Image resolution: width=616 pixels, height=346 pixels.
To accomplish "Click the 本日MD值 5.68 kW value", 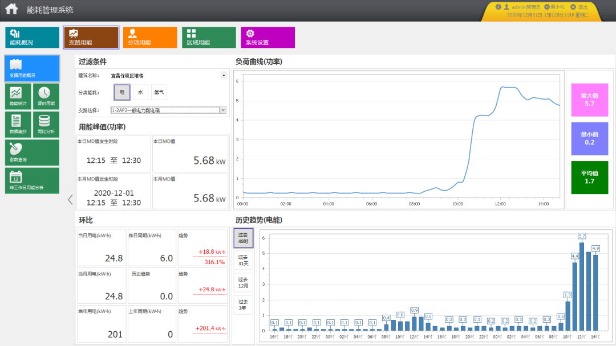I will point(209,160).
